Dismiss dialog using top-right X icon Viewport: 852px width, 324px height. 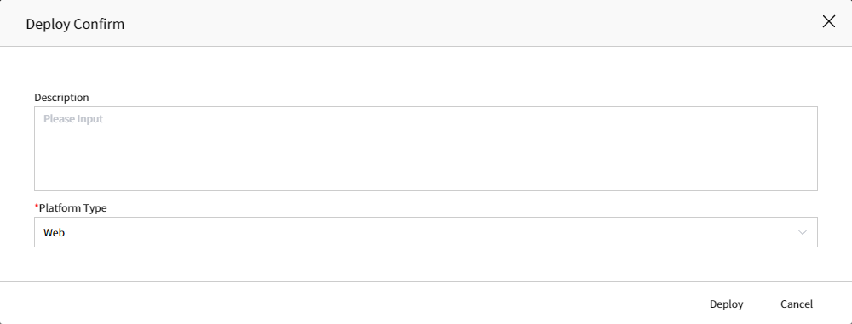tap(829, 22)
